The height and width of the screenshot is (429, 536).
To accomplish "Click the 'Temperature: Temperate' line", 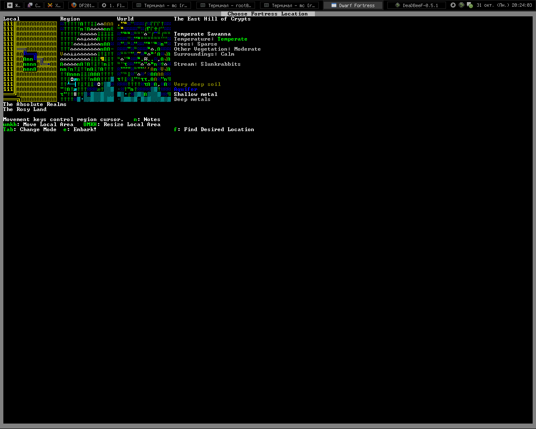I will click(211, 39).
